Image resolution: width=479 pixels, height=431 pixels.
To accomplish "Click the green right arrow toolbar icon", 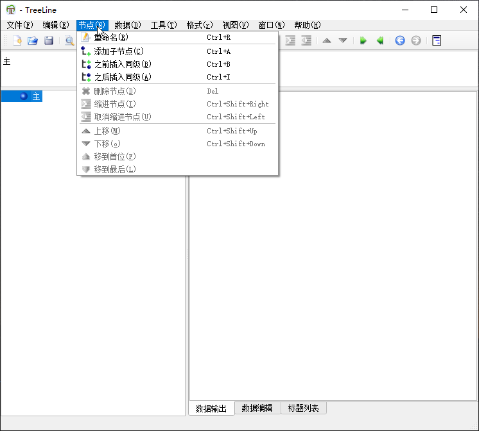I will pos(363,40).
